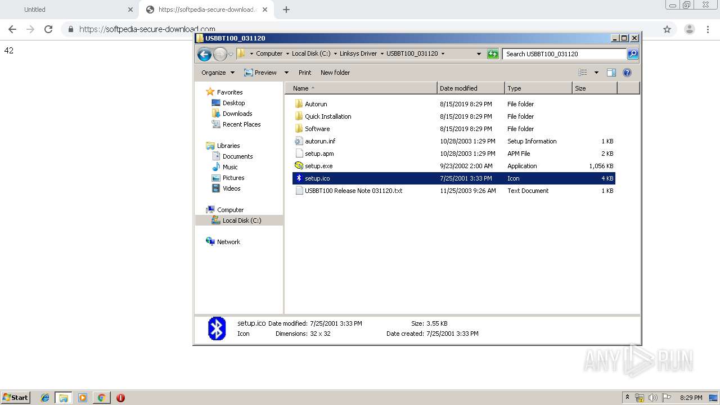
Task: Sort by the Date modified column header
Action: click(471, 88)
